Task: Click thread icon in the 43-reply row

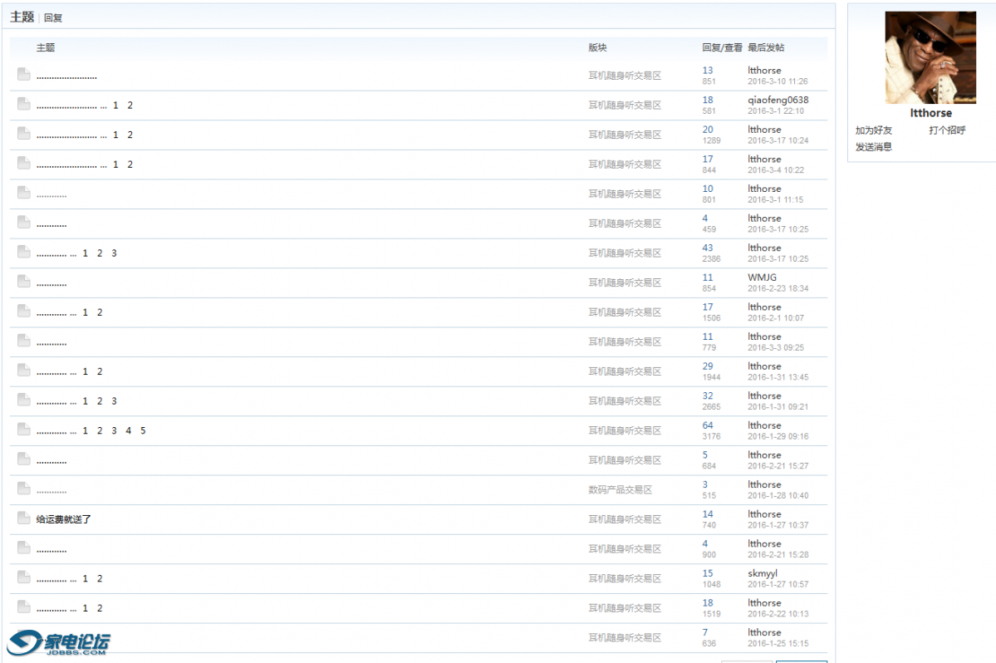Action: [x=23, y=252]
